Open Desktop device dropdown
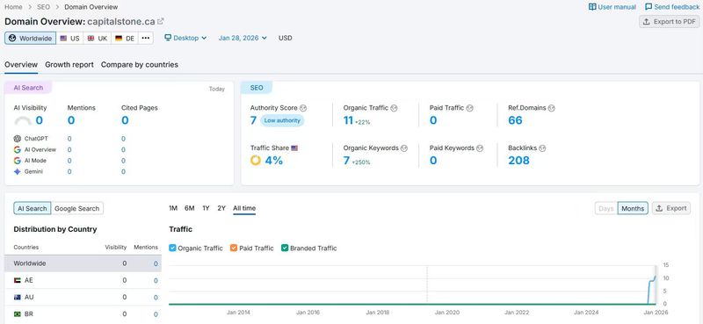This screenshot has height=324, width=703. coord(185,38)
